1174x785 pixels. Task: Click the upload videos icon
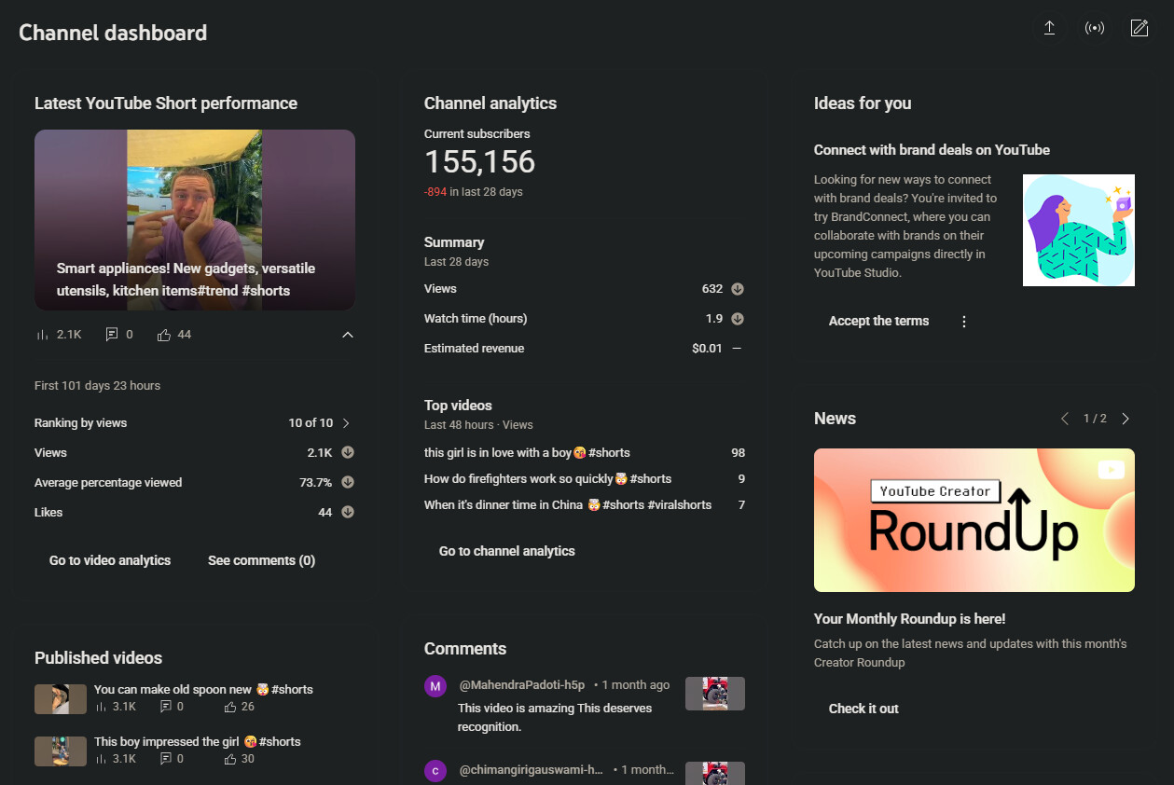pyautogui.click(x=1049, y=28)
